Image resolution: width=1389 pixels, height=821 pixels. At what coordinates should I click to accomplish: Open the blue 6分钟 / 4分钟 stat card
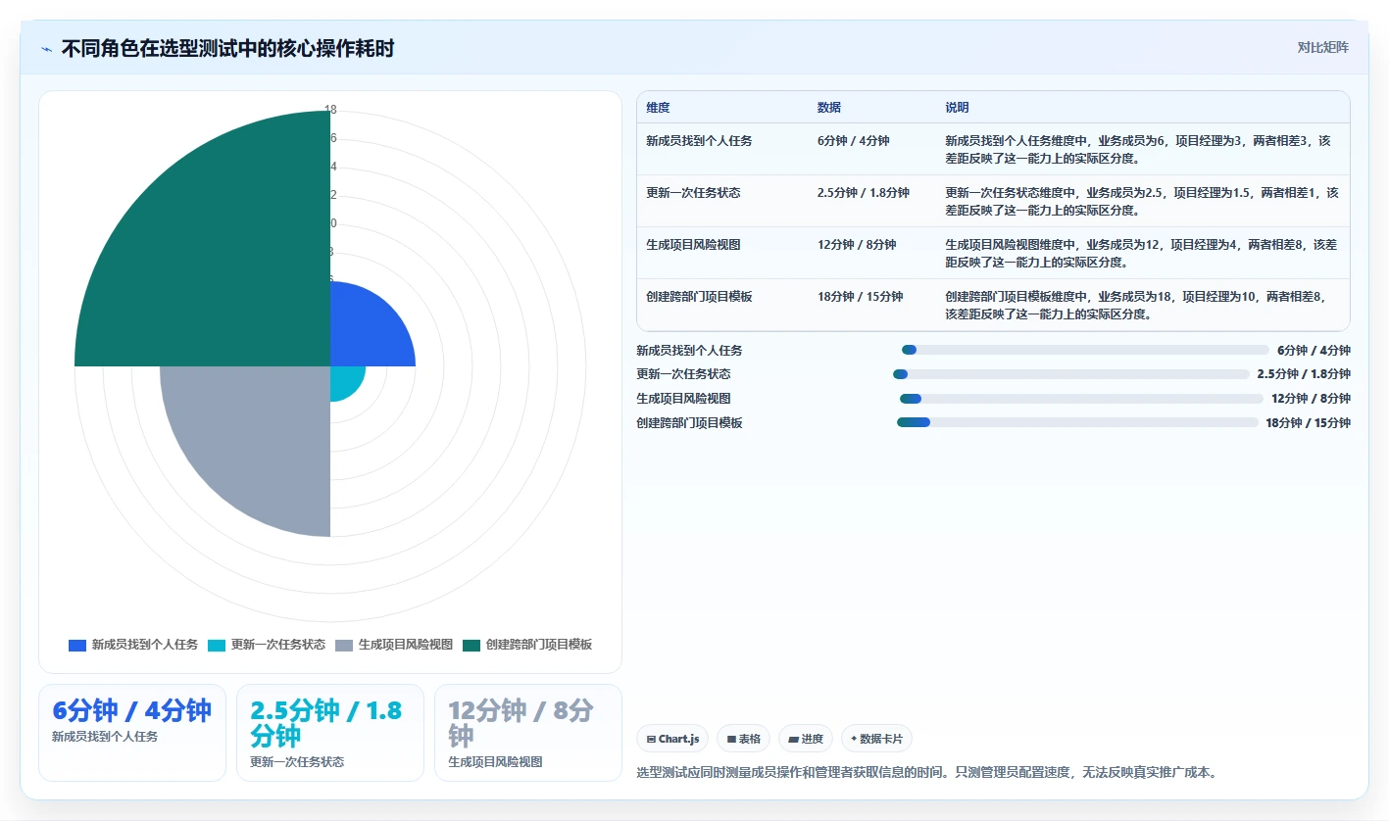[x=132, y=733]
